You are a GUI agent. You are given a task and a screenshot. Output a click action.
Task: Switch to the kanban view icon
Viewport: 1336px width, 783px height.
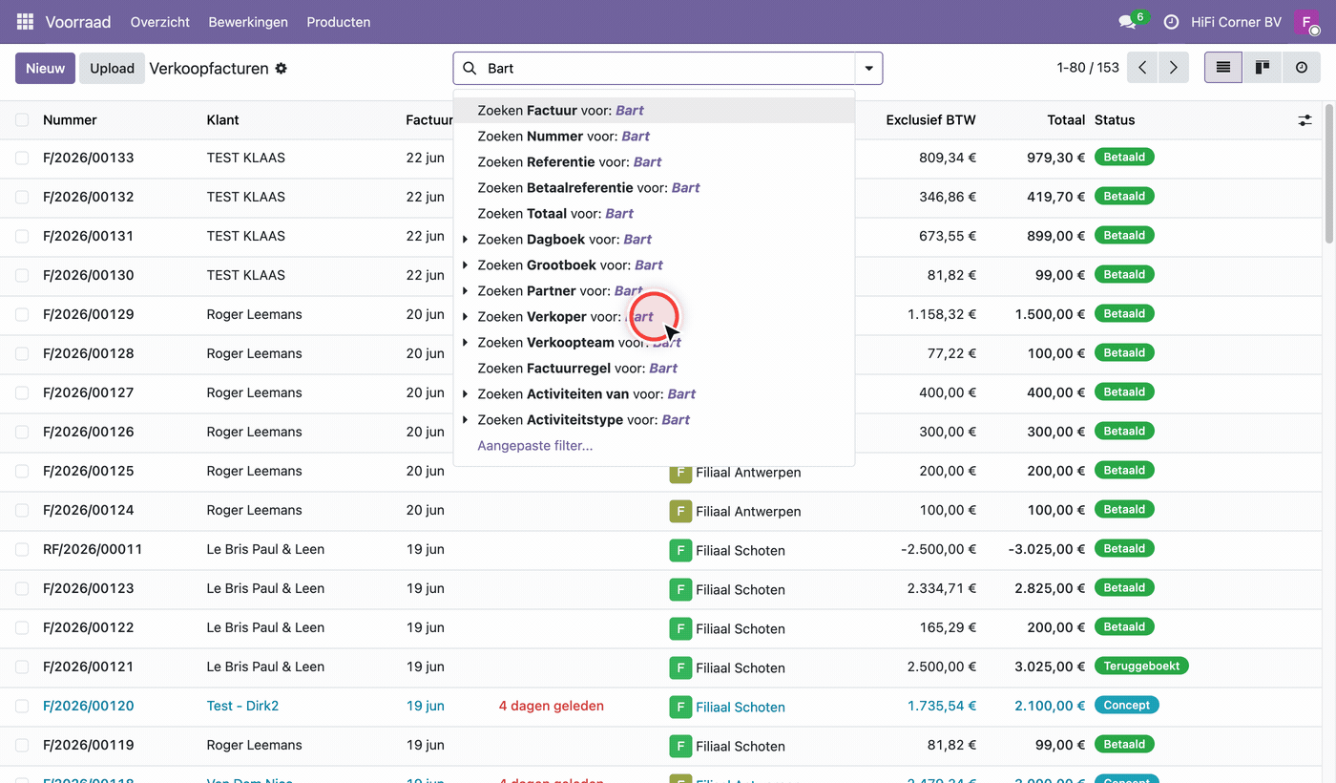(x=1263, y=68)
